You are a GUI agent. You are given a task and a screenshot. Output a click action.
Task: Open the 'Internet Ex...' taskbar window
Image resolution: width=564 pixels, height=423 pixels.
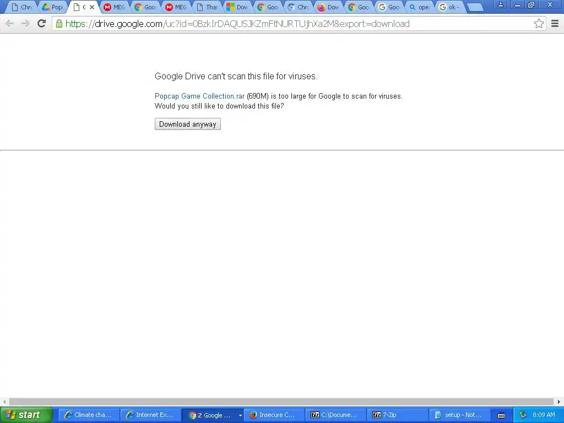click(x=150, y=415)
